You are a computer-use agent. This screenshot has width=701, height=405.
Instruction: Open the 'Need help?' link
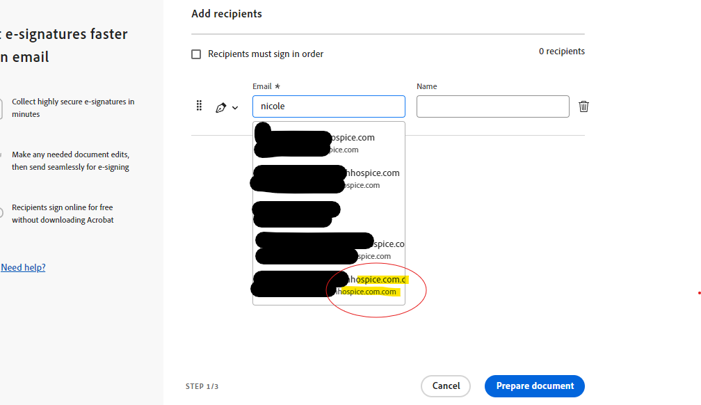[23, 267]
